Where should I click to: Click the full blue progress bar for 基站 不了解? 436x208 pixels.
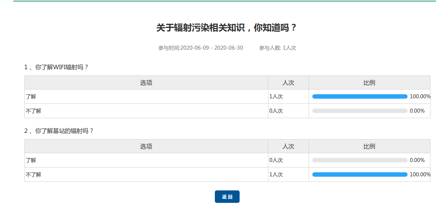[x=360, y=174]
